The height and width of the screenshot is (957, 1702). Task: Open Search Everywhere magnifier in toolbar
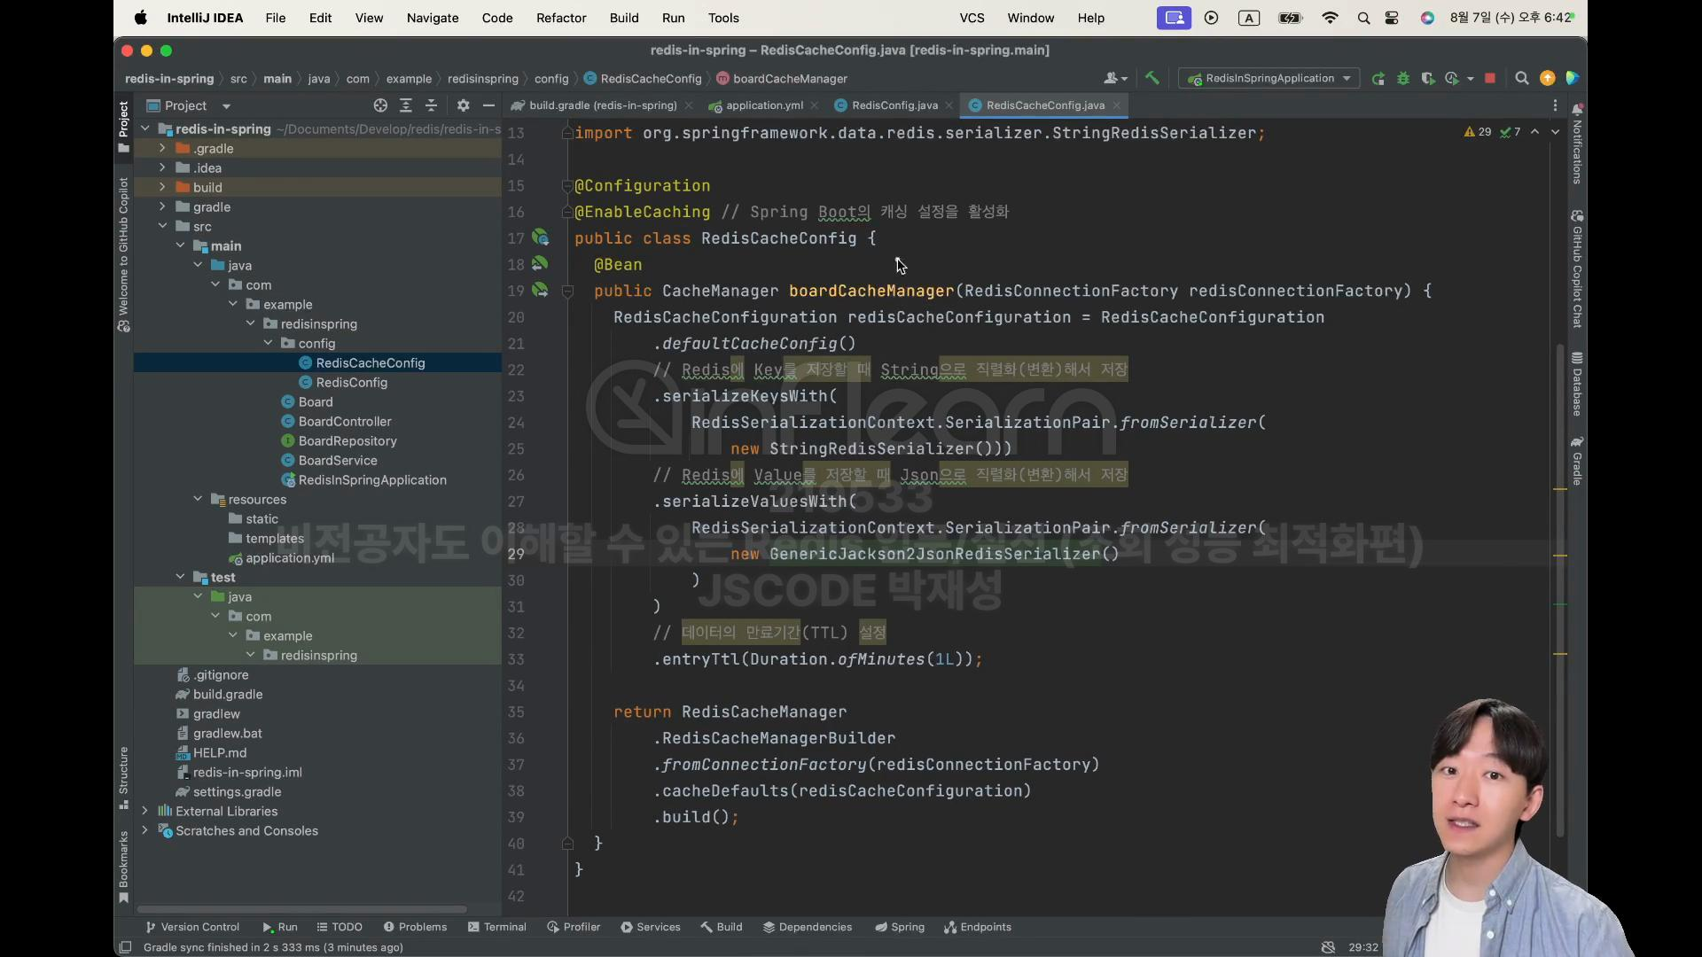tap(1522, 79)
